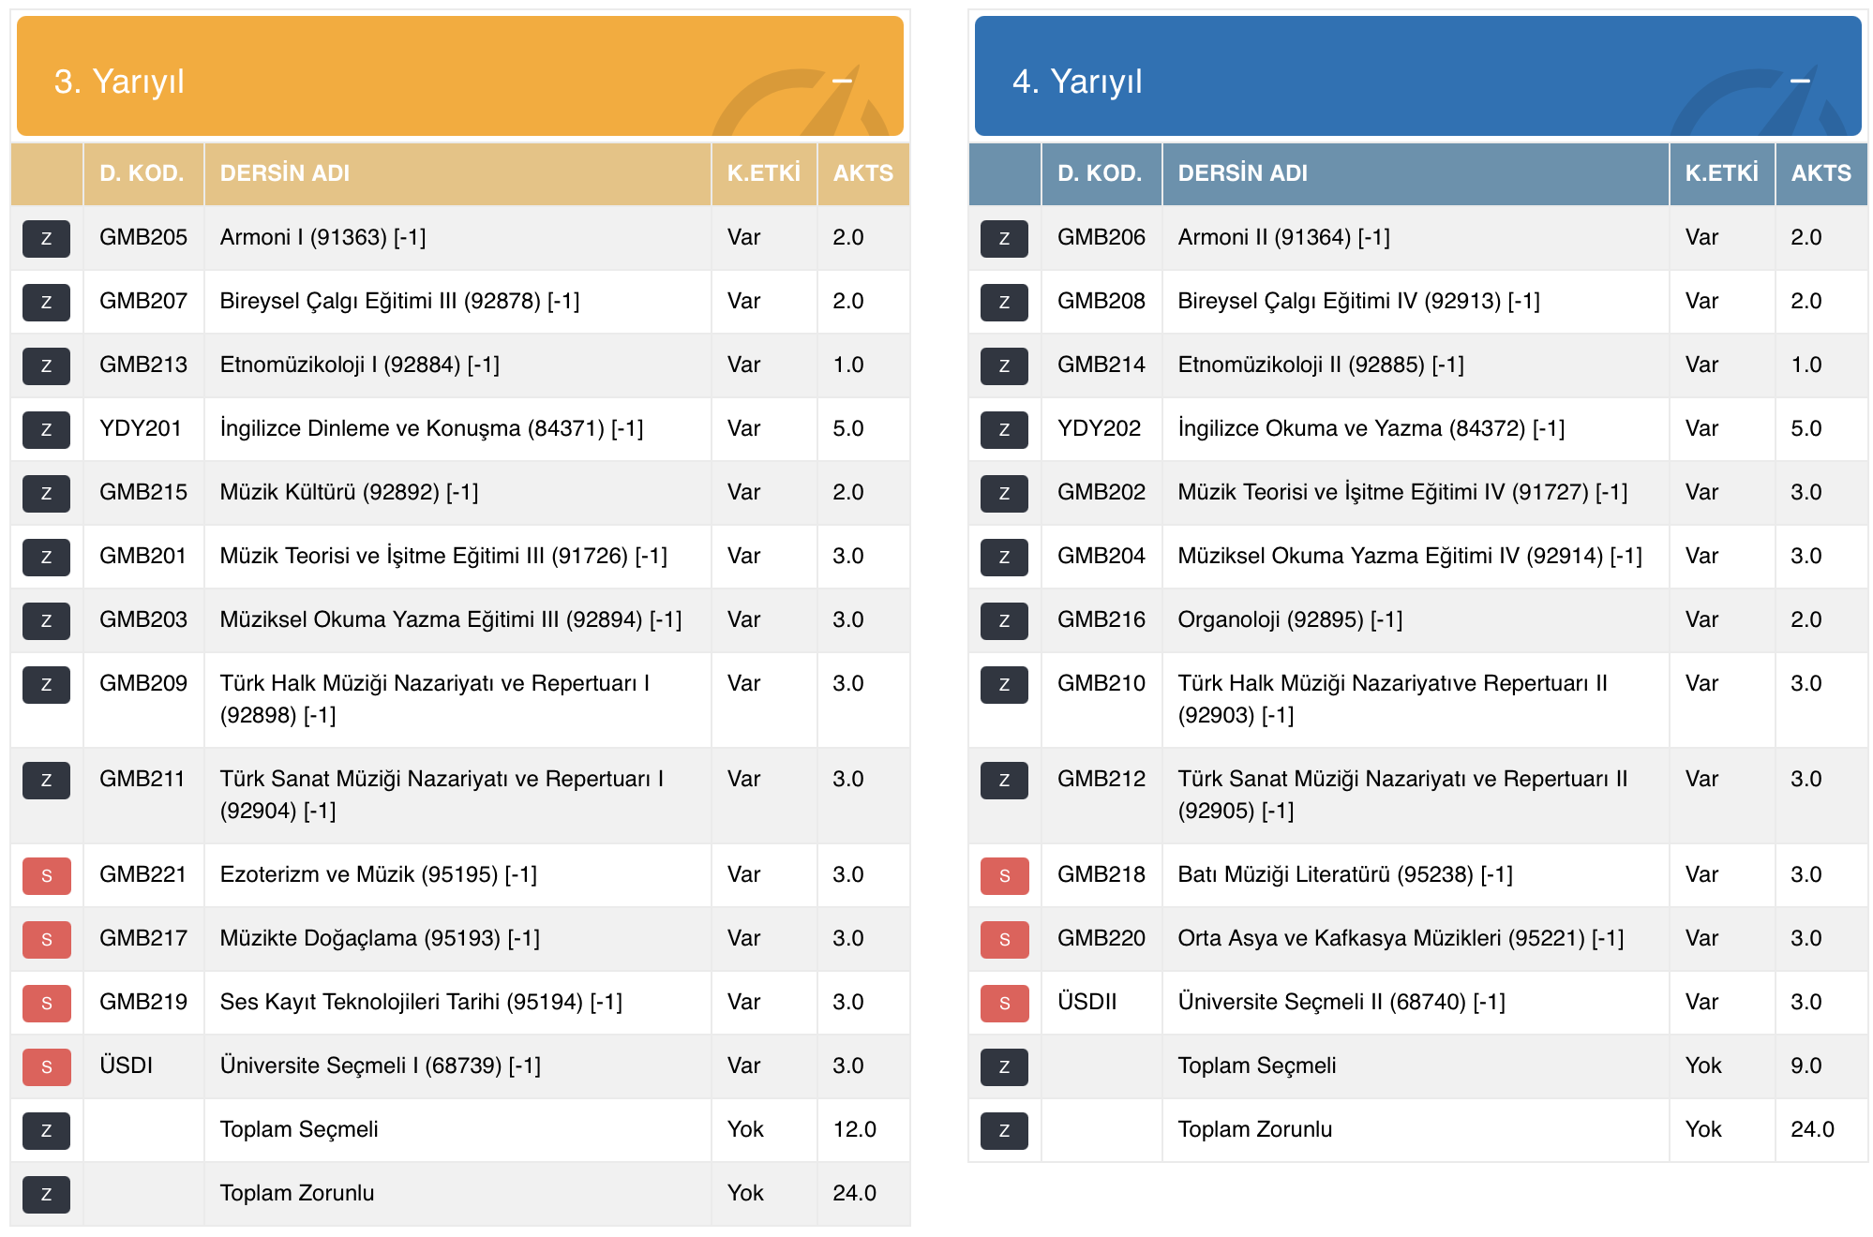Screen dimensions: 1873x1237
Task: Select the Müzikte Doğaçlama (95193) course
Action: coord(379,938)
